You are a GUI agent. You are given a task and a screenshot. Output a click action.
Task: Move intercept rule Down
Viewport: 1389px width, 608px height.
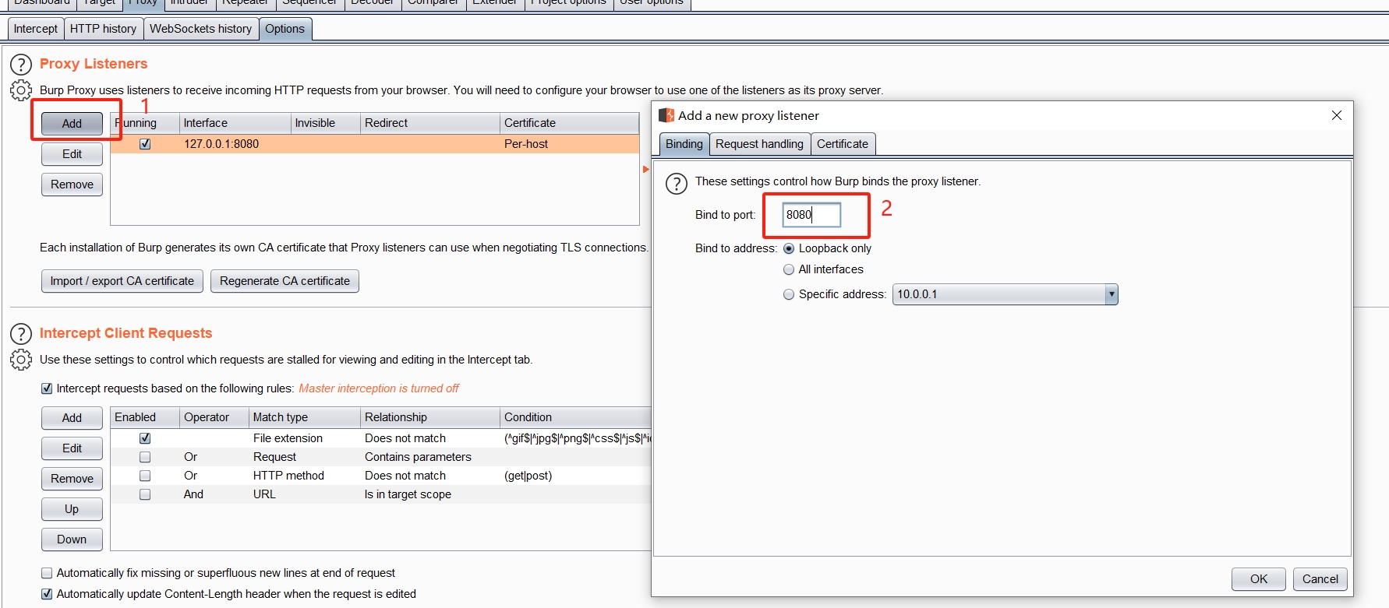click(72, 539)
